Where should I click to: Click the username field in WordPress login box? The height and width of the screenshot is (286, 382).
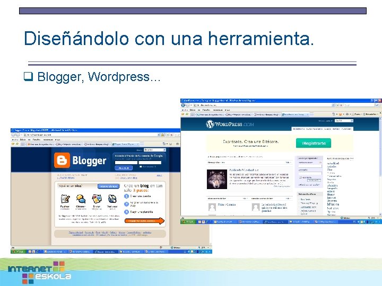coord(310,166)
